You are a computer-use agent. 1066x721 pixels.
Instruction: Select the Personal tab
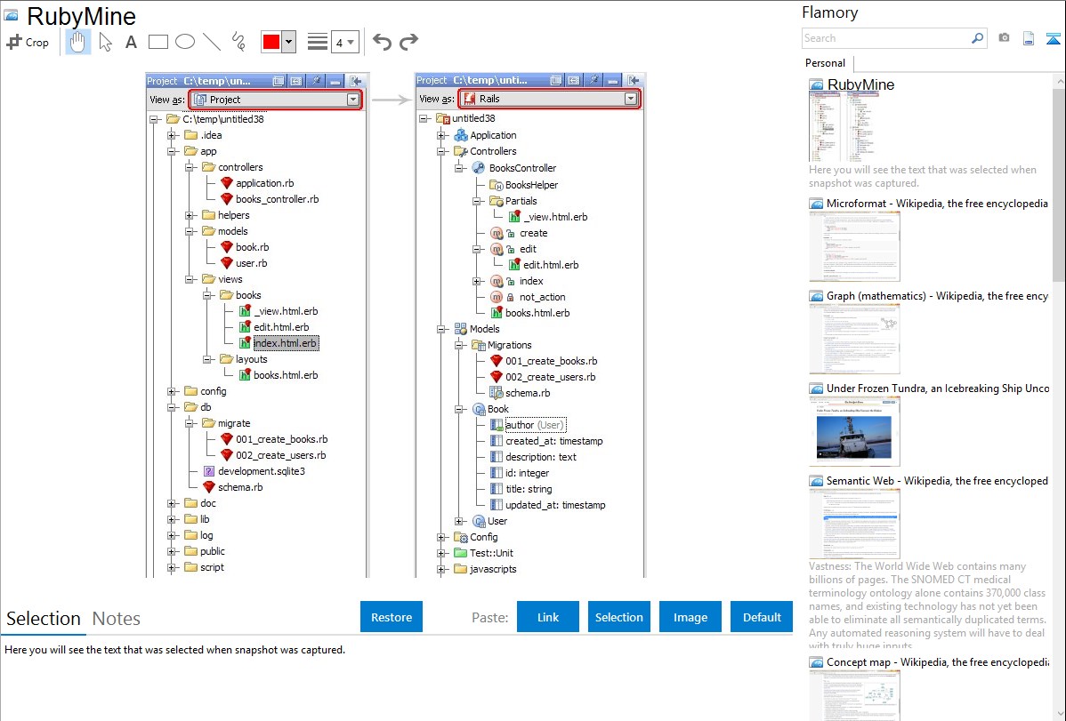[825, 63]
